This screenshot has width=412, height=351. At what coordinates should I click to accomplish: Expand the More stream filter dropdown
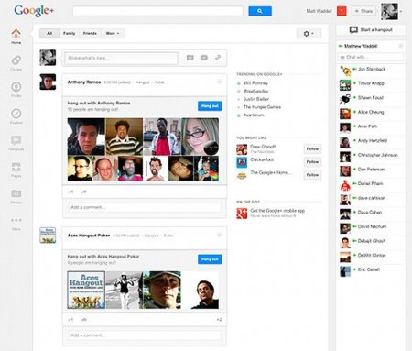[113, 33]
